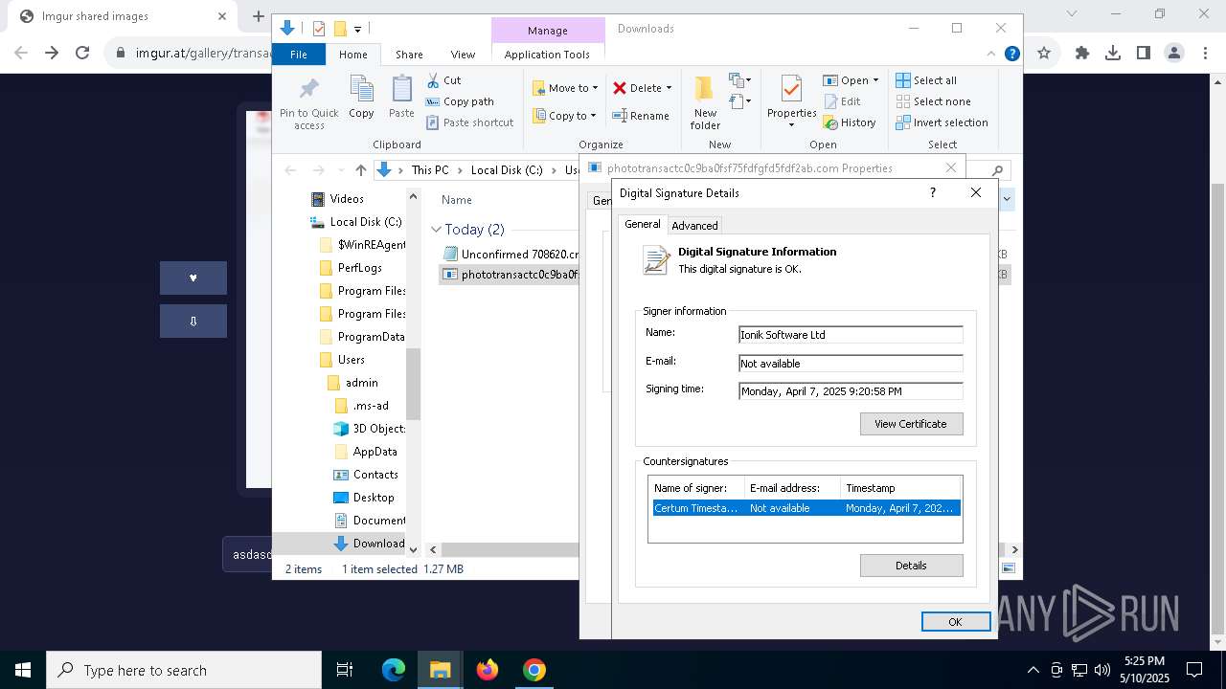Click the taskbar search box
Screen dimensions: 1226x689
184,670
